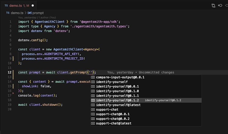Click console.log(content) on line 17
Image resolution: width=228 pixels, height=134 pixels.
tap(37, 96)
